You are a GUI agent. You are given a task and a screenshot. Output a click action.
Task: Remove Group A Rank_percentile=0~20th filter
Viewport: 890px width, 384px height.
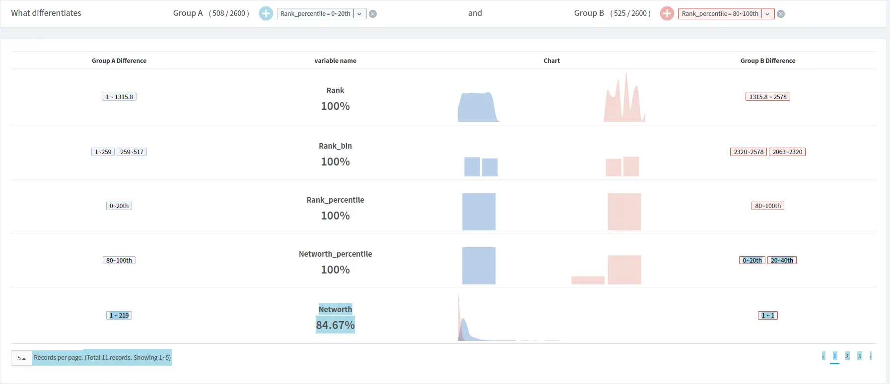[x=373, y=14]
